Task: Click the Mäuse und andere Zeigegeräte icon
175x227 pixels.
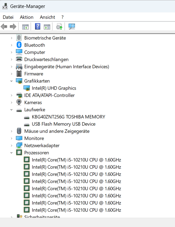Action: pos(19,131)
